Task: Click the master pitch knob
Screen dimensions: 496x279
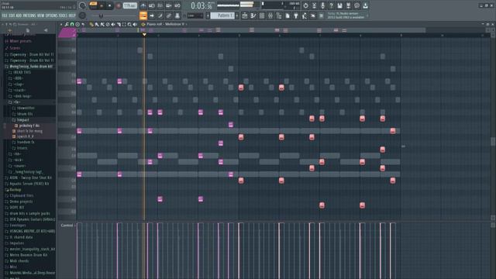Action: pyautogui.click(x=82, y=15)
